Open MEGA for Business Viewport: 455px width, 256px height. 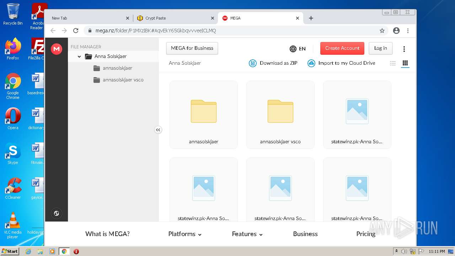[x=192, y=48]
